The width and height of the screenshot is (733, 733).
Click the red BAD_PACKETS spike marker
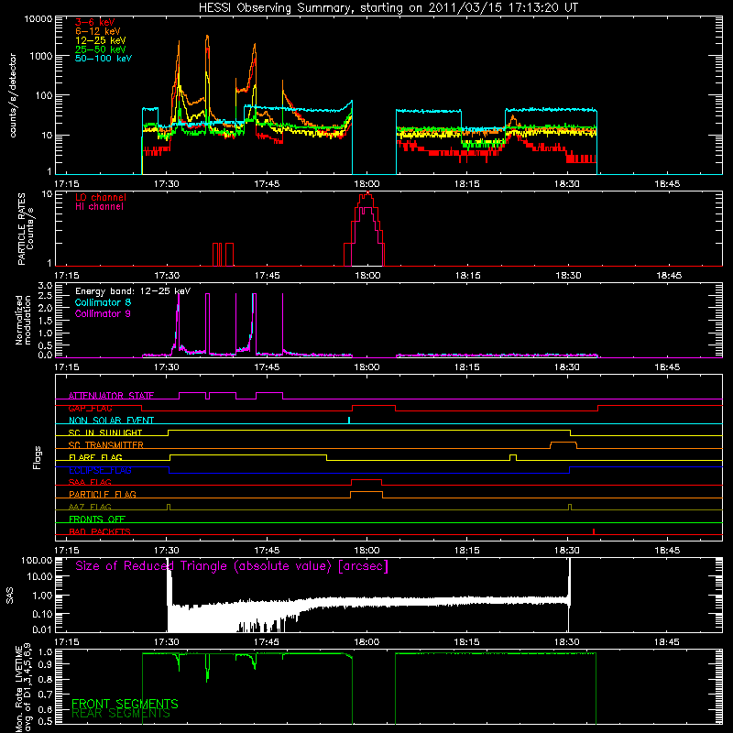pos(593,531)
